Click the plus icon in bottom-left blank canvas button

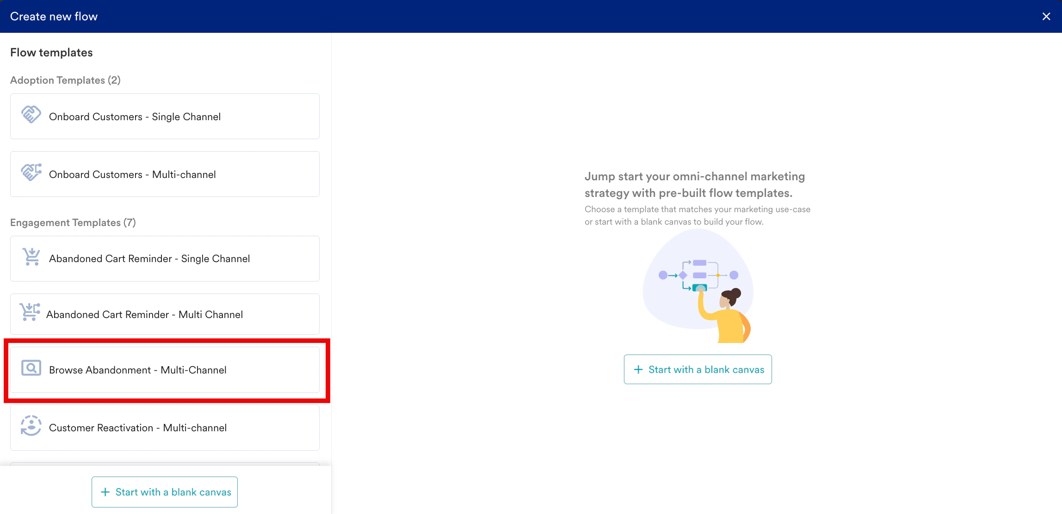pos(105,492)
